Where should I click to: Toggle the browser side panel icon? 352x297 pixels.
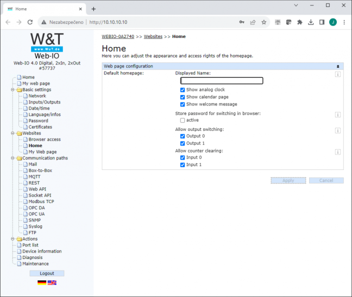click(x=322, y=22)
